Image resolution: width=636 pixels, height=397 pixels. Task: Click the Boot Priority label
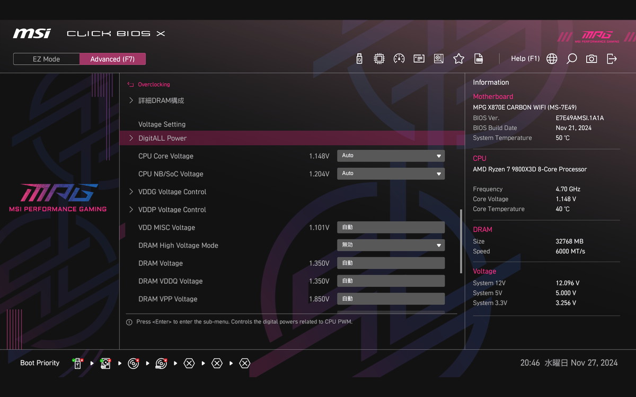(40, 363)
